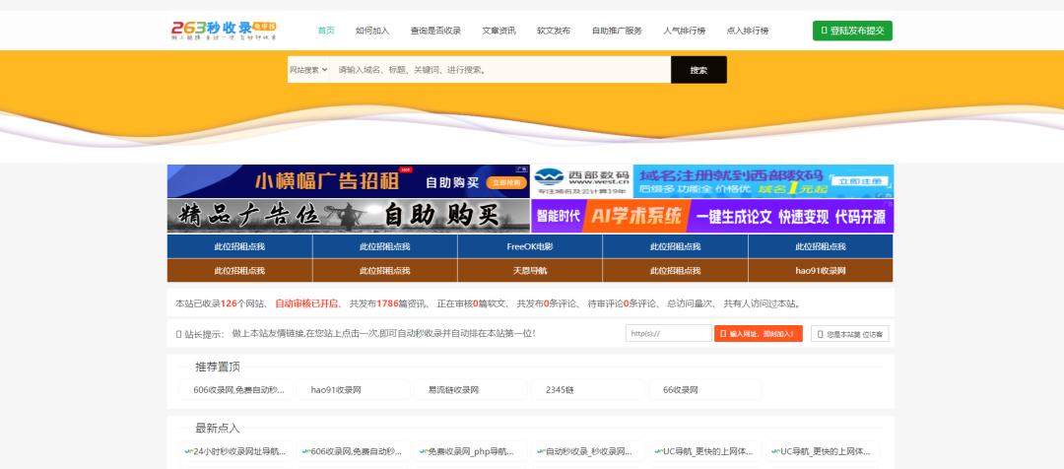
Task: Open the 小横幅广告招租 banner ad
Action: (349, 181)
